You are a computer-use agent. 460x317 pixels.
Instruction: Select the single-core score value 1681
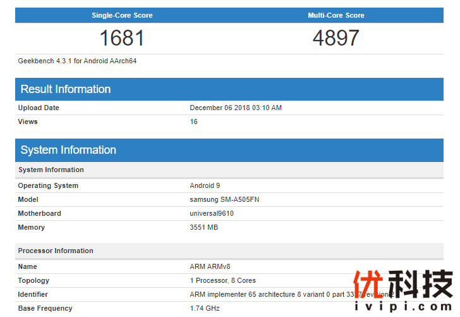122,38
